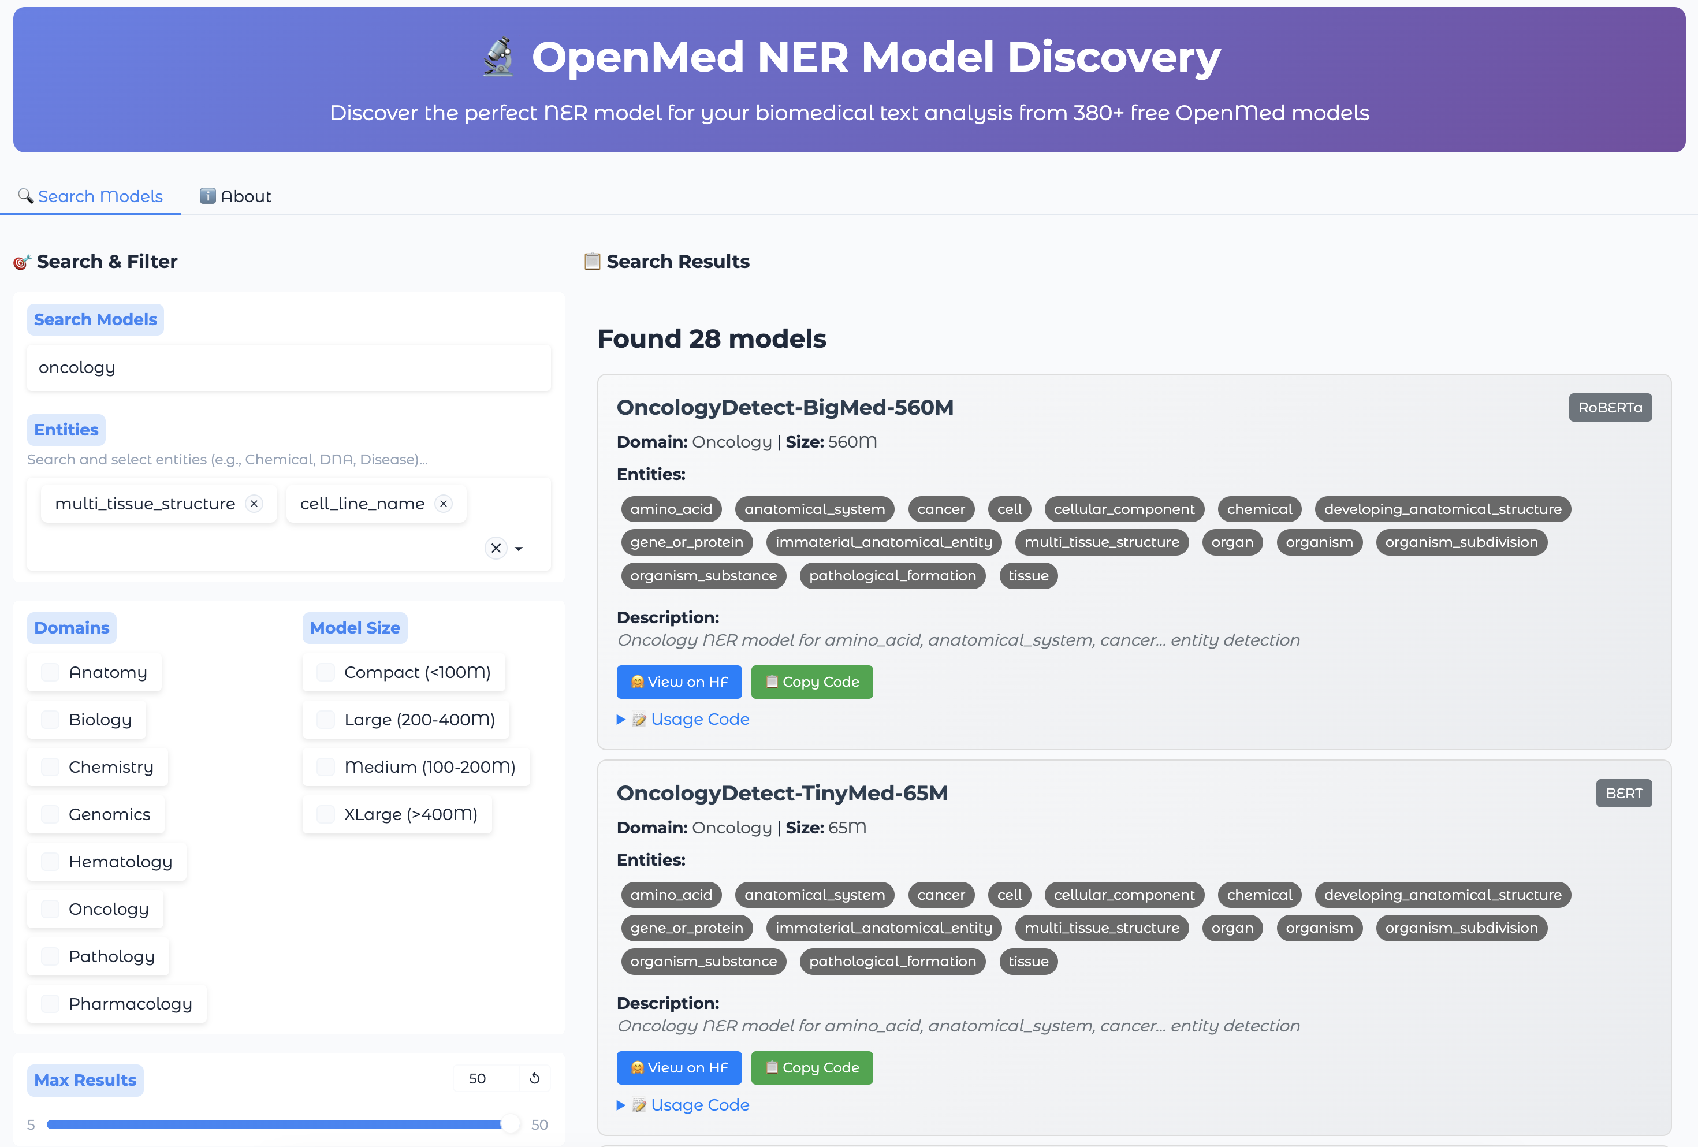1698x1147 pixels.
Task: Click the Max Results number field
Action: click(486, 1078)
